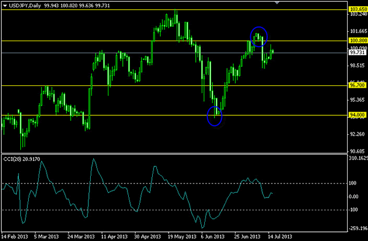Click the chart shift marker triangle at top
The width and height of the screenshot is (368, 241).
pos(277,2)
